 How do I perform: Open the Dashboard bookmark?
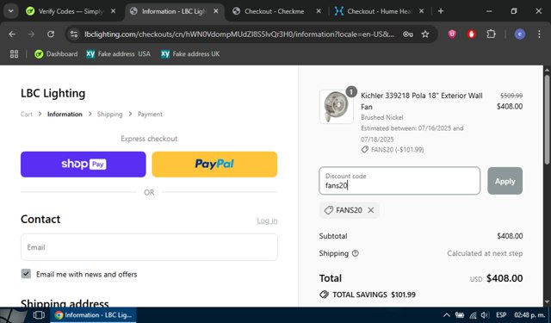[56, 53]
